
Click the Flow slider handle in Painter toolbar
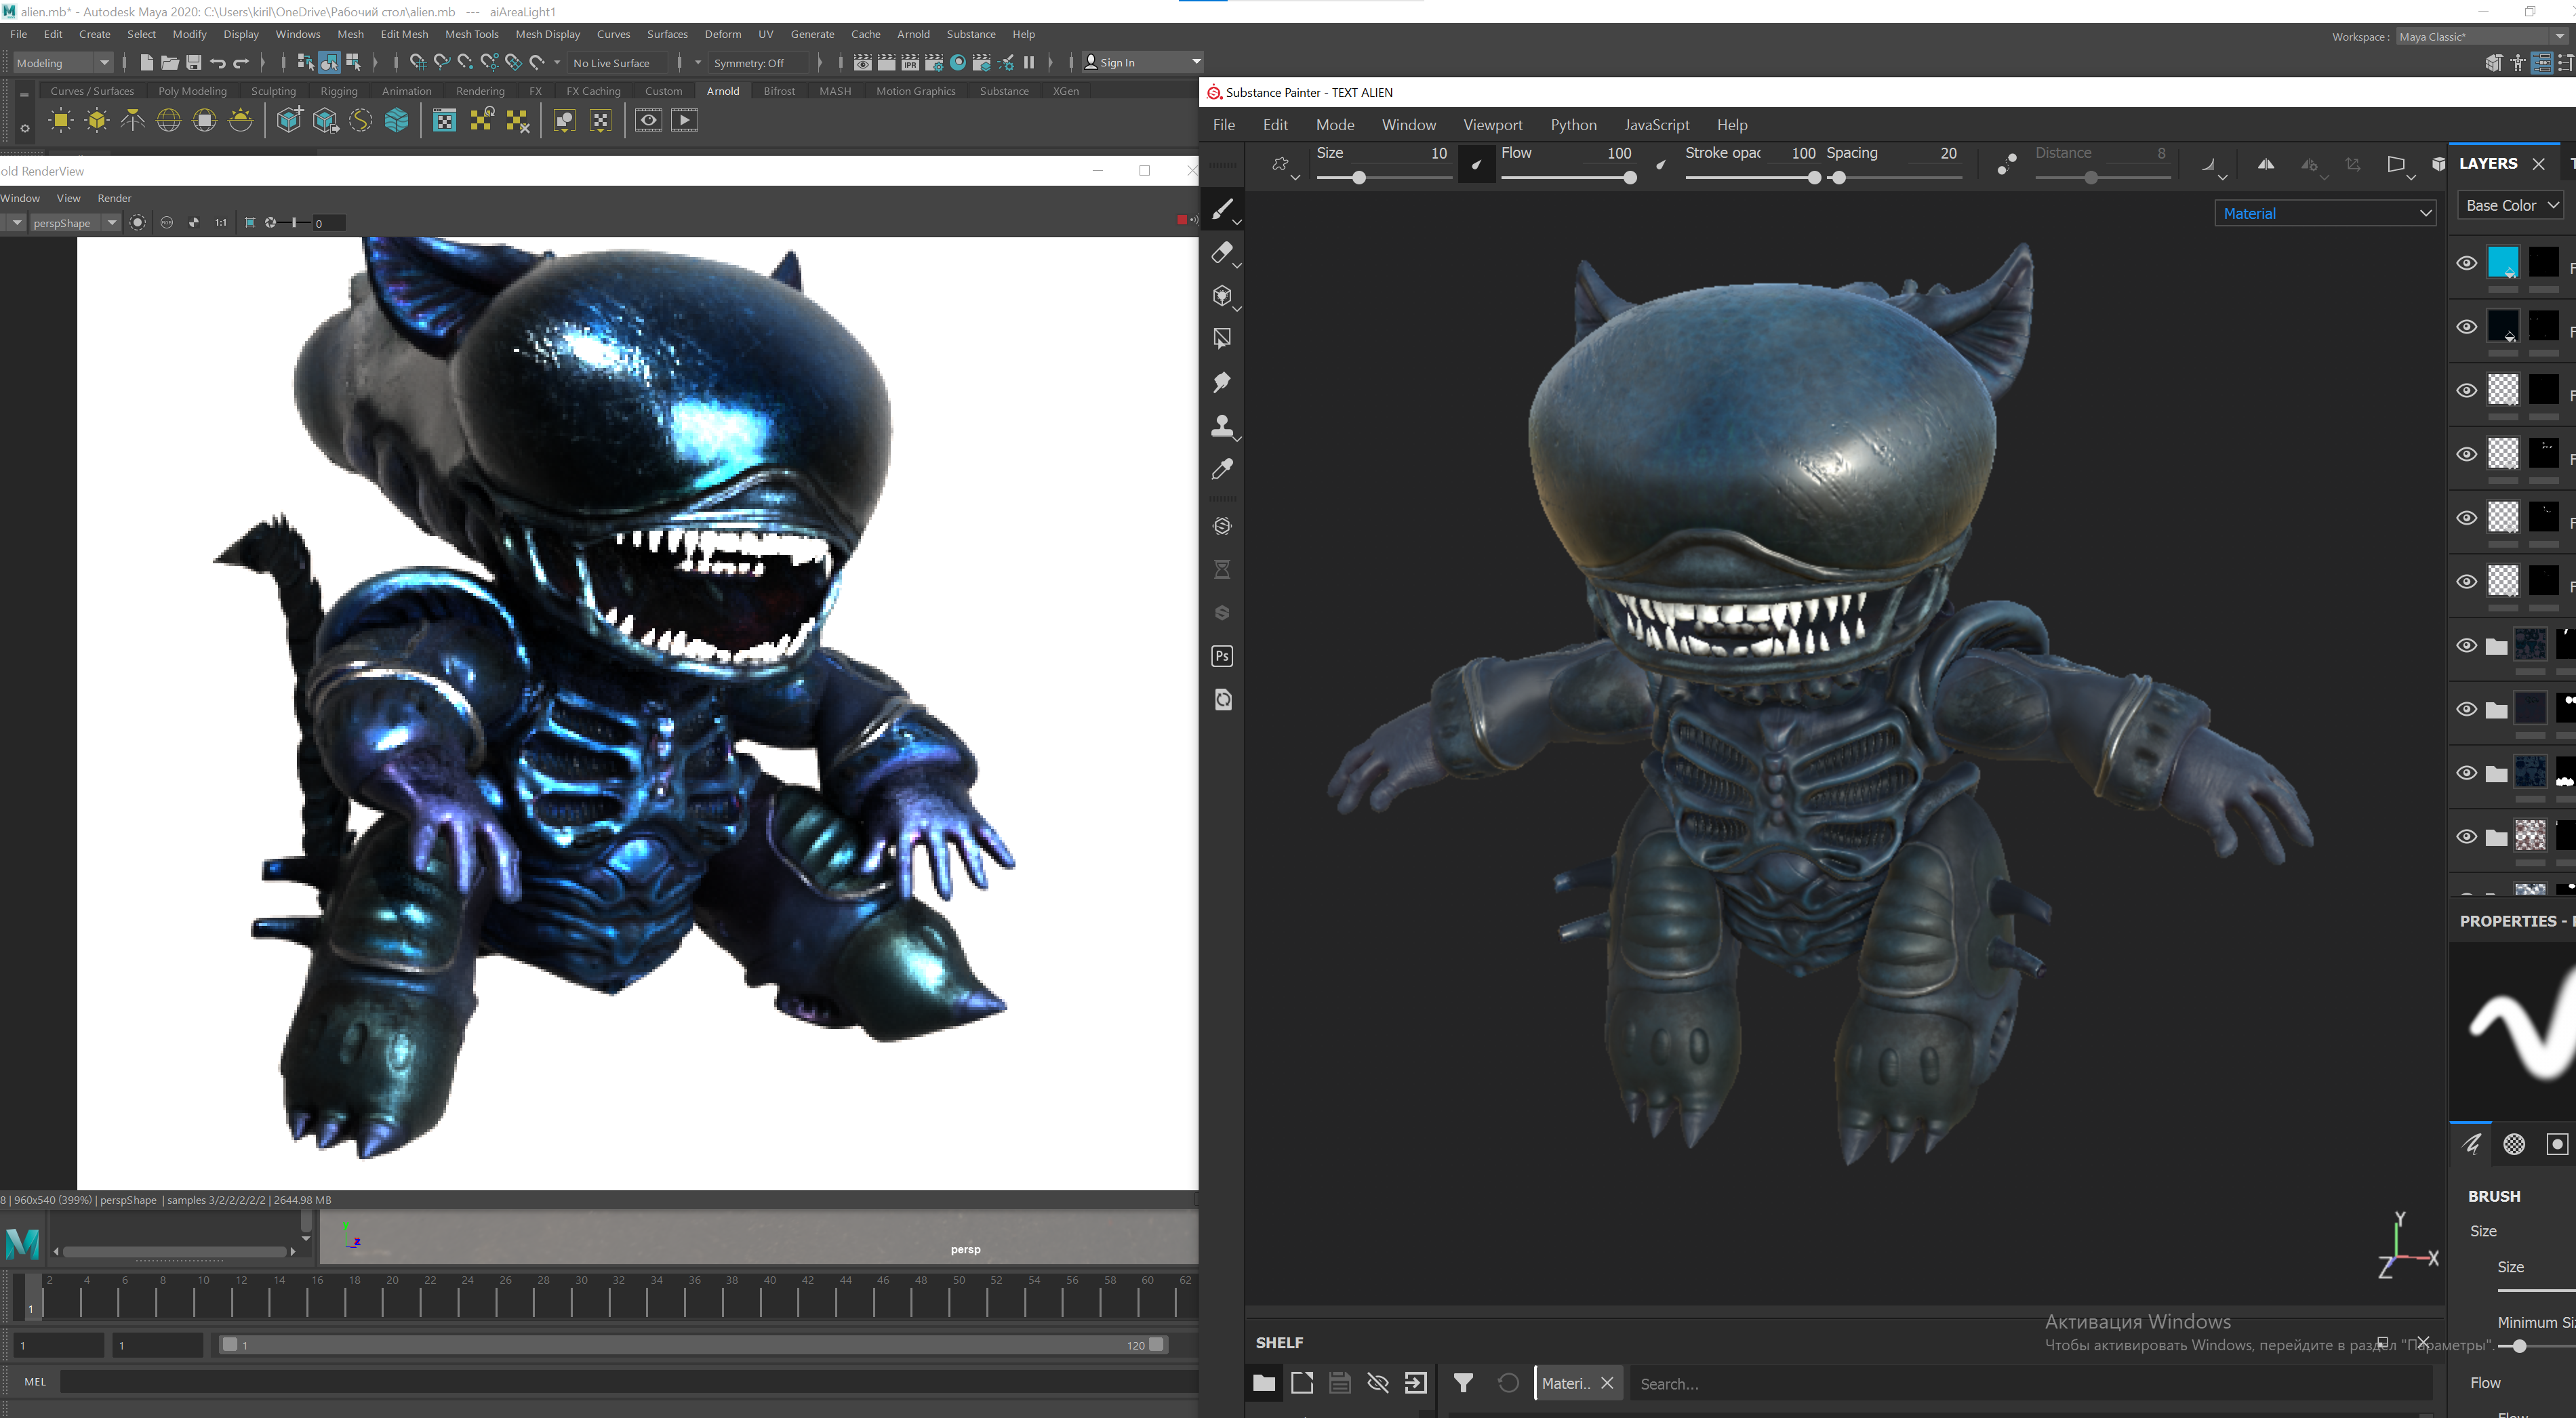(1630, 178)
